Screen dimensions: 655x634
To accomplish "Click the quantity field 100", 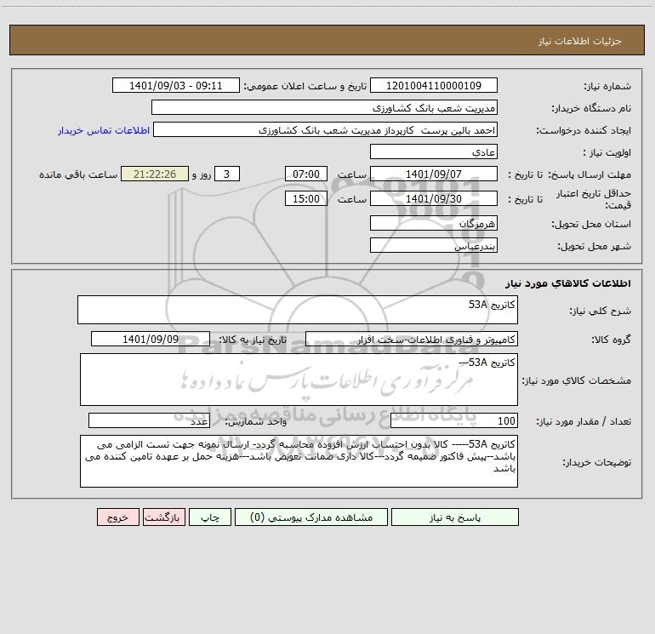I will click(454, 421).
